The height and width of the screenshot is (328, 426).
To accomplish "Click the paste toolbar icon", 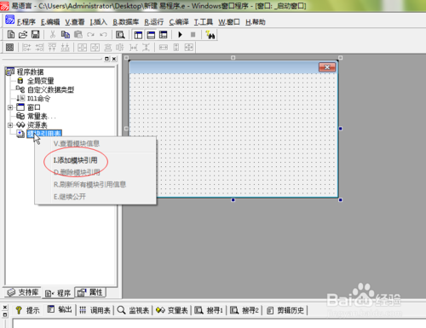I will (78, 35).
